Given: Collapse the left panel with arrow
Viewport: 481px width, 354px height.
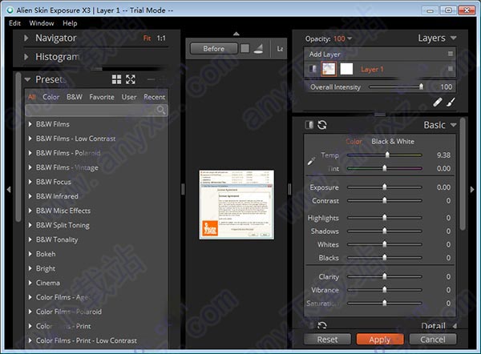Looking at the screenshot, I should [9, 190].
